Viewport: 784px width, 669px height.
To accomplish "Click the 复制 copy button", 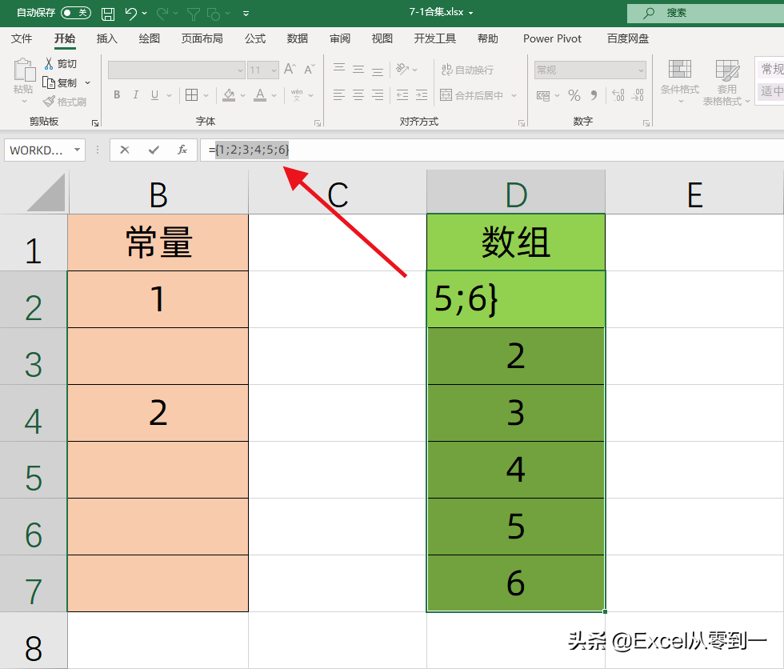I will [59, 82].
